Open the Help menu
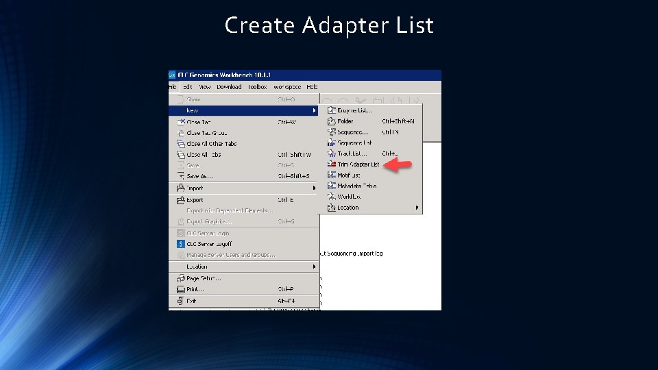Image resolution: width=658 pixels, height=370 pixels. point(312,87)
